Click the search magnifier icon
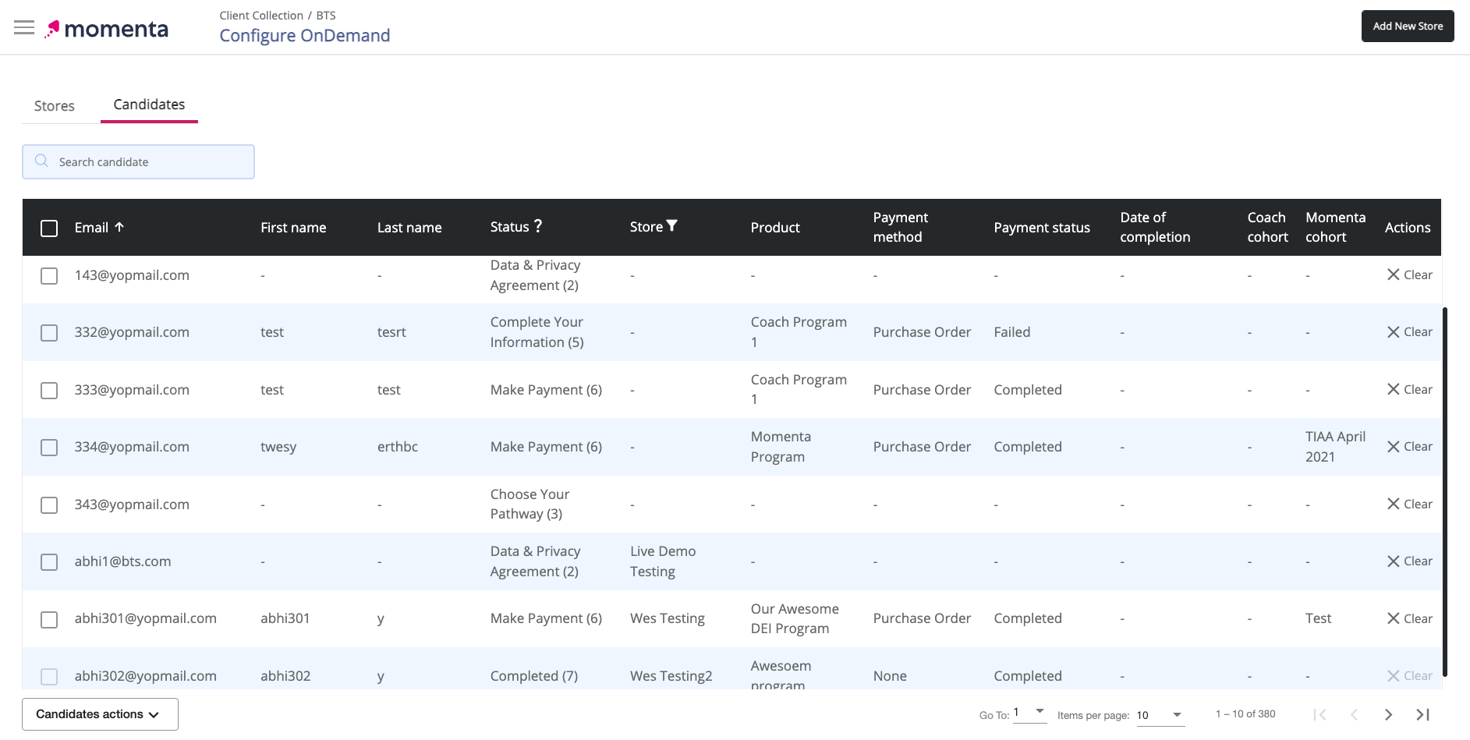The image size is (1470, 740). [x=41, y=161]
